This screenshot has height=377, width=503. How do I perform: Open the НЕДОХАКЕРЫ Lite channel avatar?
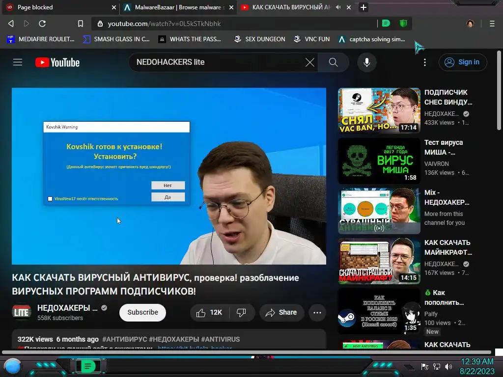(22, 312)
